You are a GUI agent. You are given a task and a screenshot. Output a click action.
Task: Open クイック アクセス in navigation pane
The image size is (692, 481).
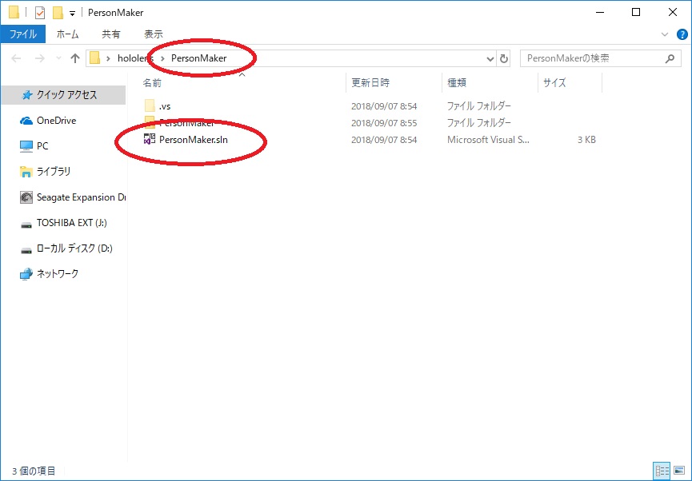pyautogui.click(x=63, y=95)
